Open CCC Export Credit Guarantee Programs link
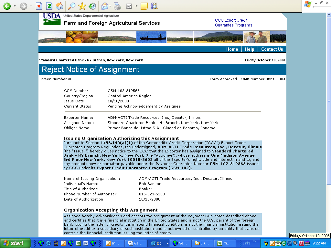 pyautogui.click(x=233, y=23)
